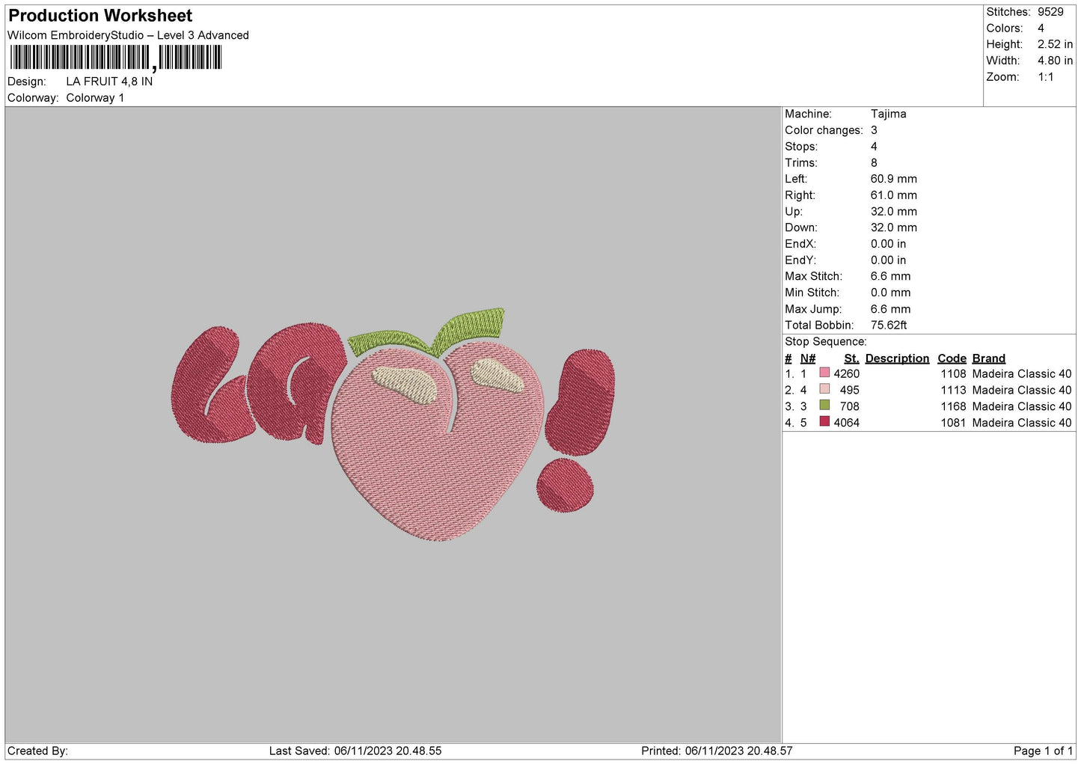The width and height of the screenshot is (1081, 764).
Task: Select code 1081 in the stop sequence
Action: (953, 423)
